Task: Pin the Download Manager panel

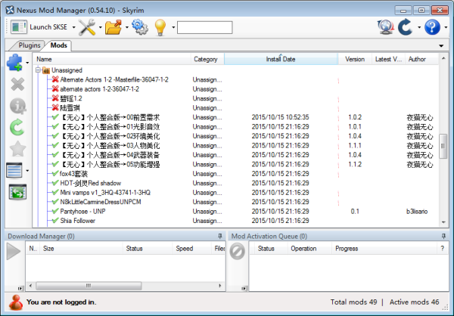Action: pos(220,236)
